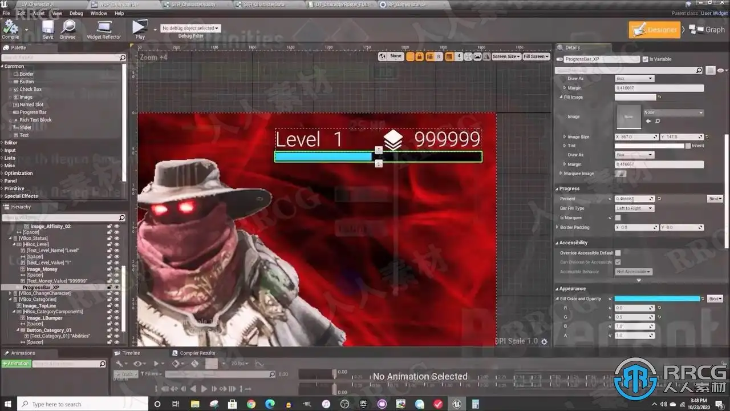Browse to Fill Image asset in content browser

(x=657, y=121)
